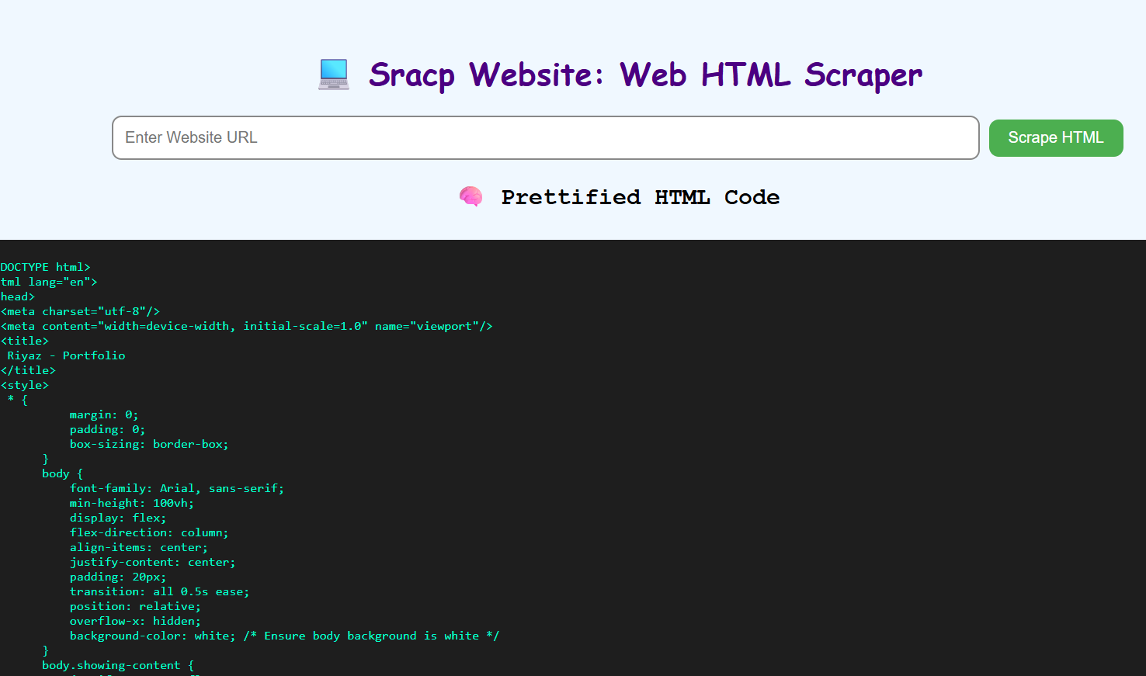Click the 'overflow-x: hidden;' line
Image resolution: width=1146 pixels, height=676 pixels.
(135, 621)
